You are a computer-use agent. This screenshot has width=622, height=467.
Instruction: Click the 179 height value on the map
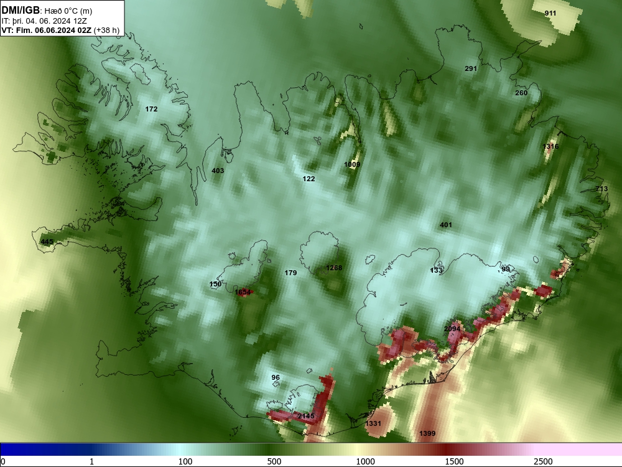[290, 273]
